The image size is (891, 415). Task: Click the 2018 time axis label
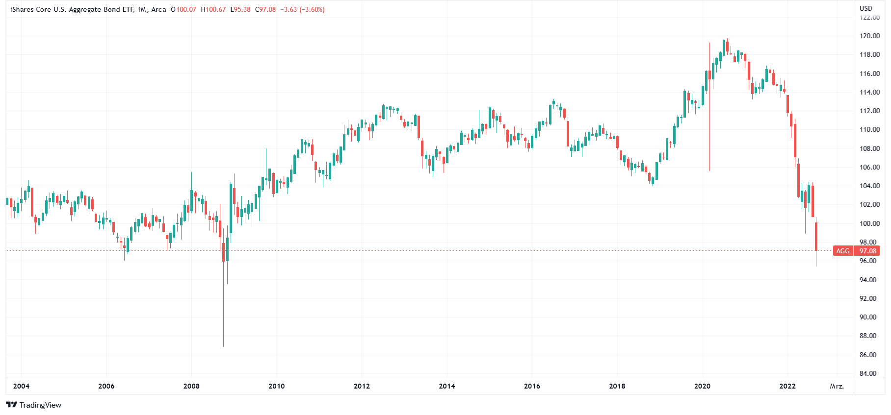coord(617,386)
